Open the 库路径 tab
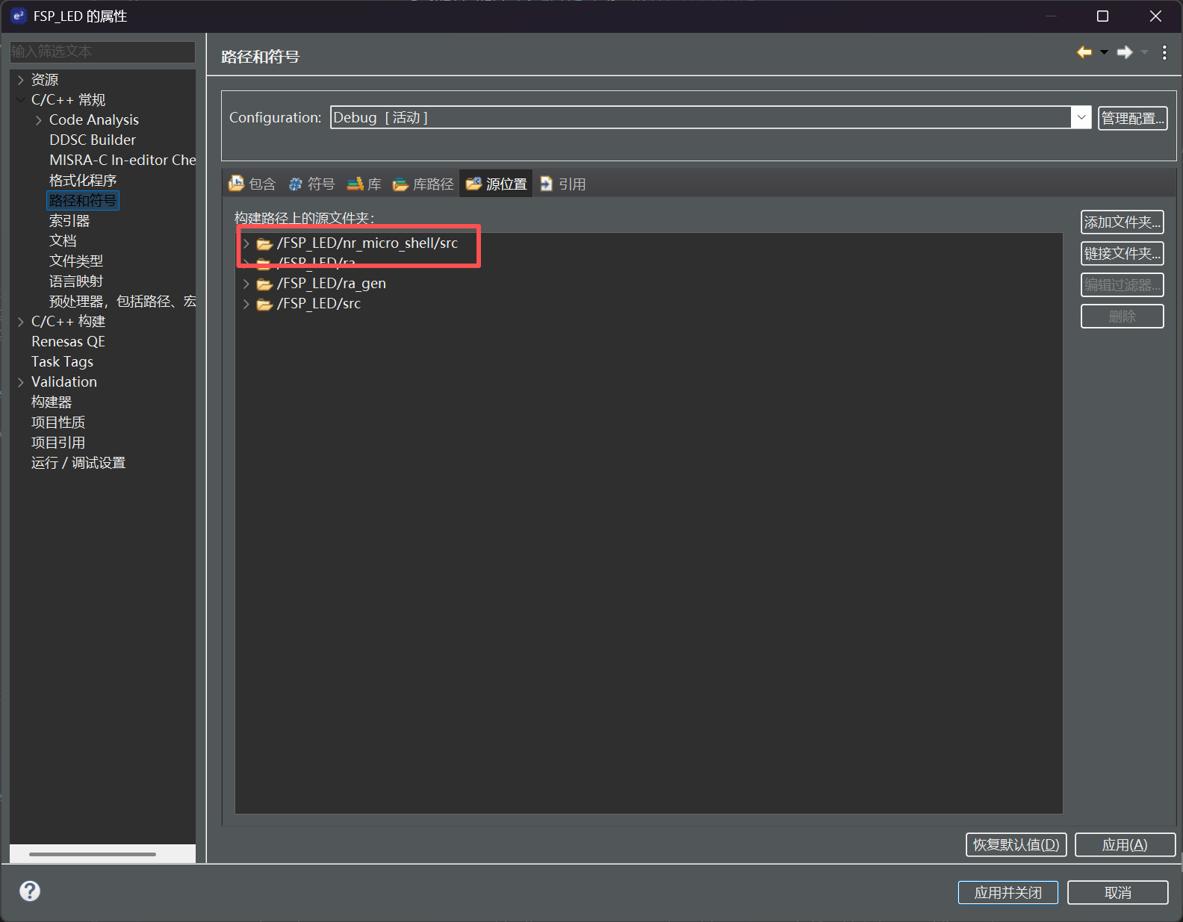The height and width of the screenshot is (922, 1183). pos(423,184)
